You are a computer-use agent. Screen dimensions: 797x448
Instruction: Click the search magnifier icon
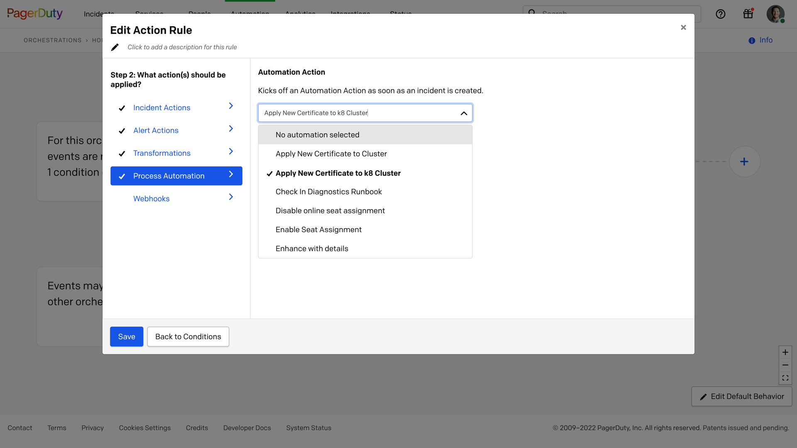click(532, 13)
